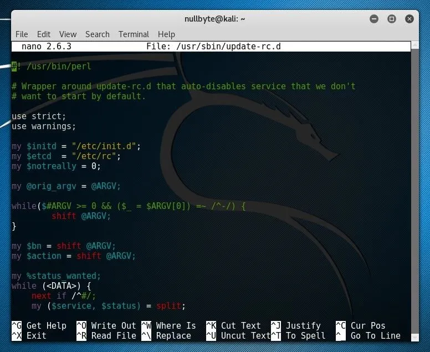
Task: Click the 'File: /usr/sbin/update-rc.d' header
Action: (x=214, y=47)
